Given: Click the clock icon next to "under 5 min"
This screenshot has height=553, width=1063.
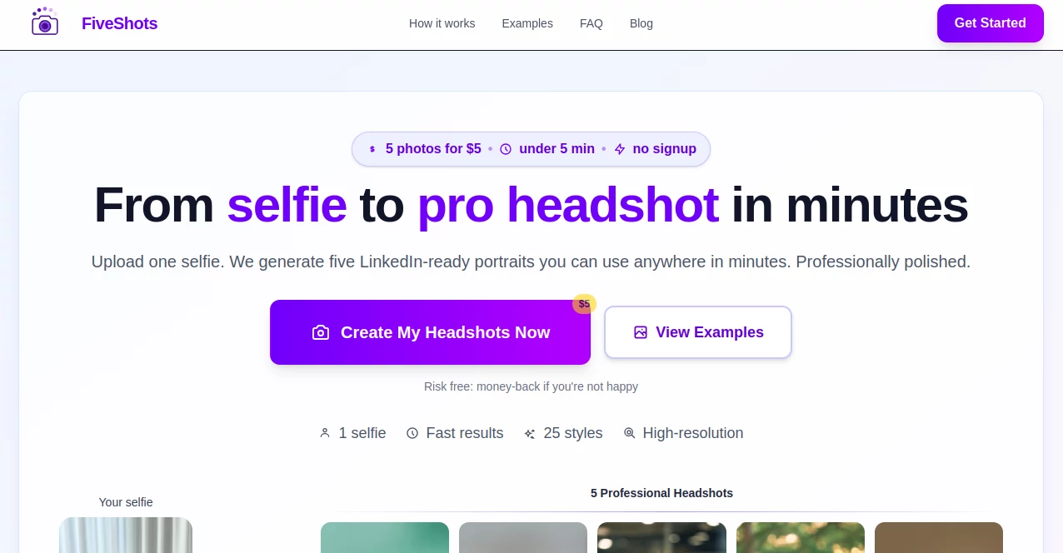Looking at the screenshot, I should click(x=507, y=149).
